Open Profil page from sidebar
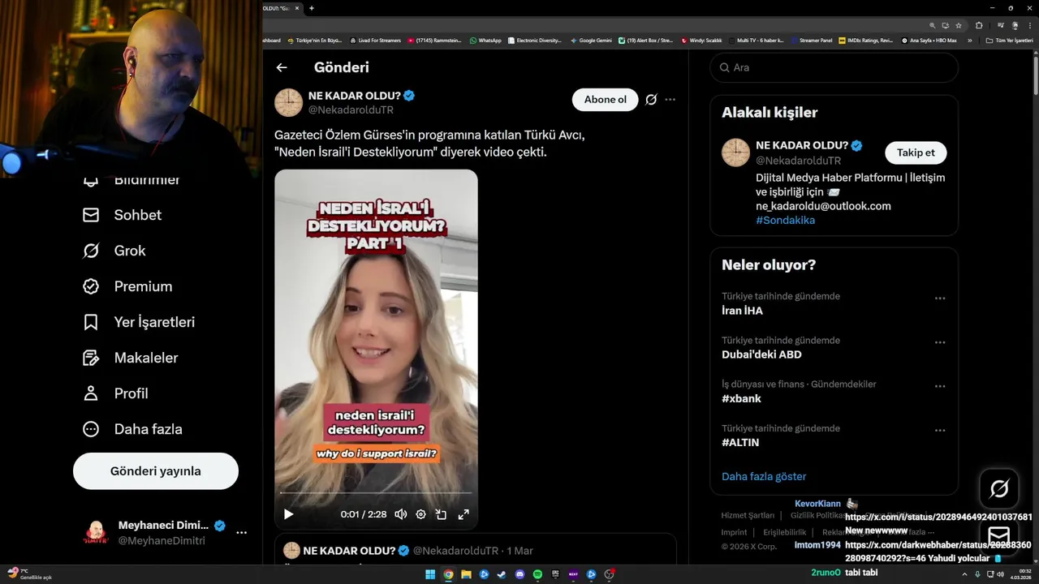Image resolution: width=1039 pixels, height=584 pixels. click(115, 393)
